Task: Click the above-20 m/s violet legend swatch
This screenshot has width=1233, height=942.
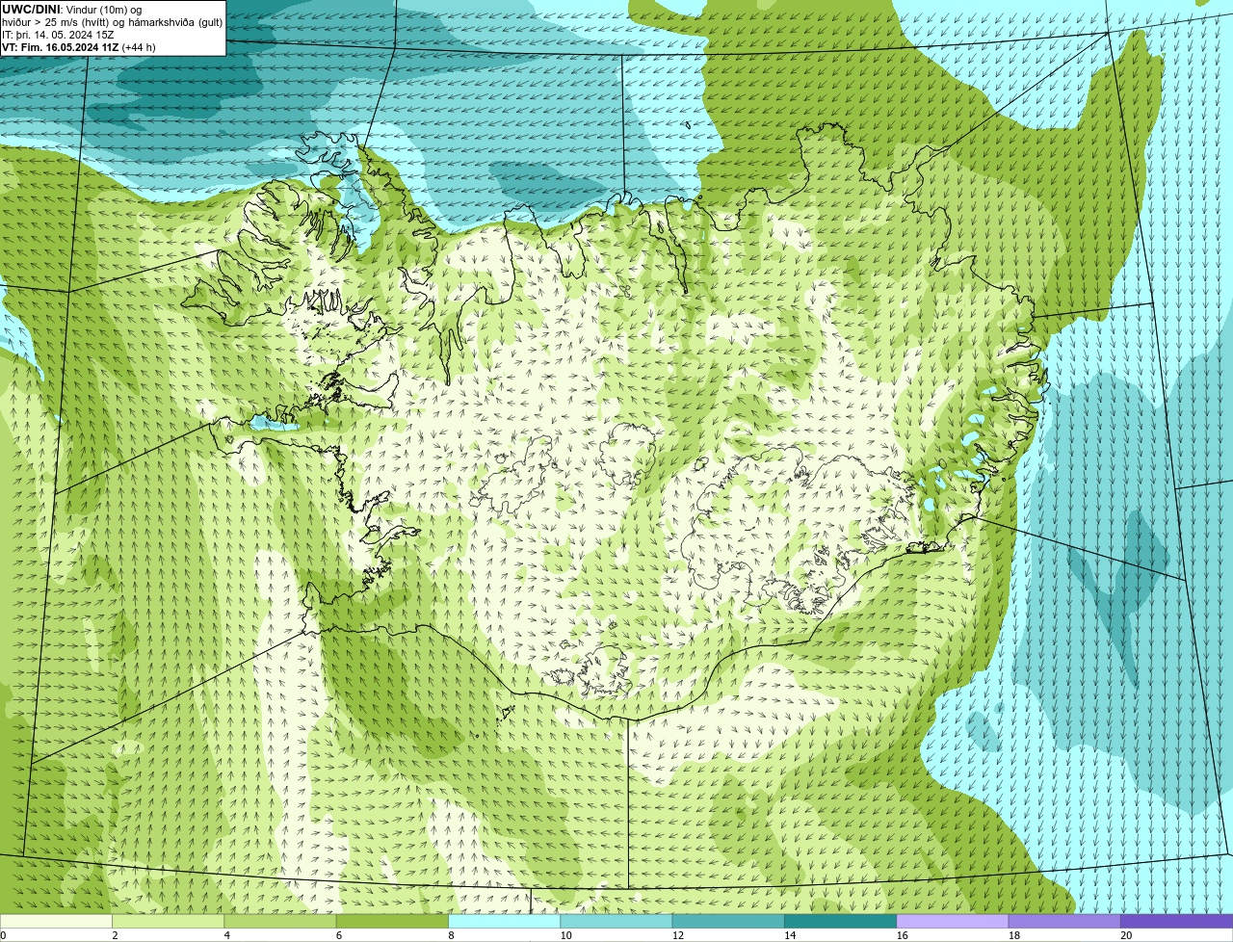Action: (x=1177, y=921)
